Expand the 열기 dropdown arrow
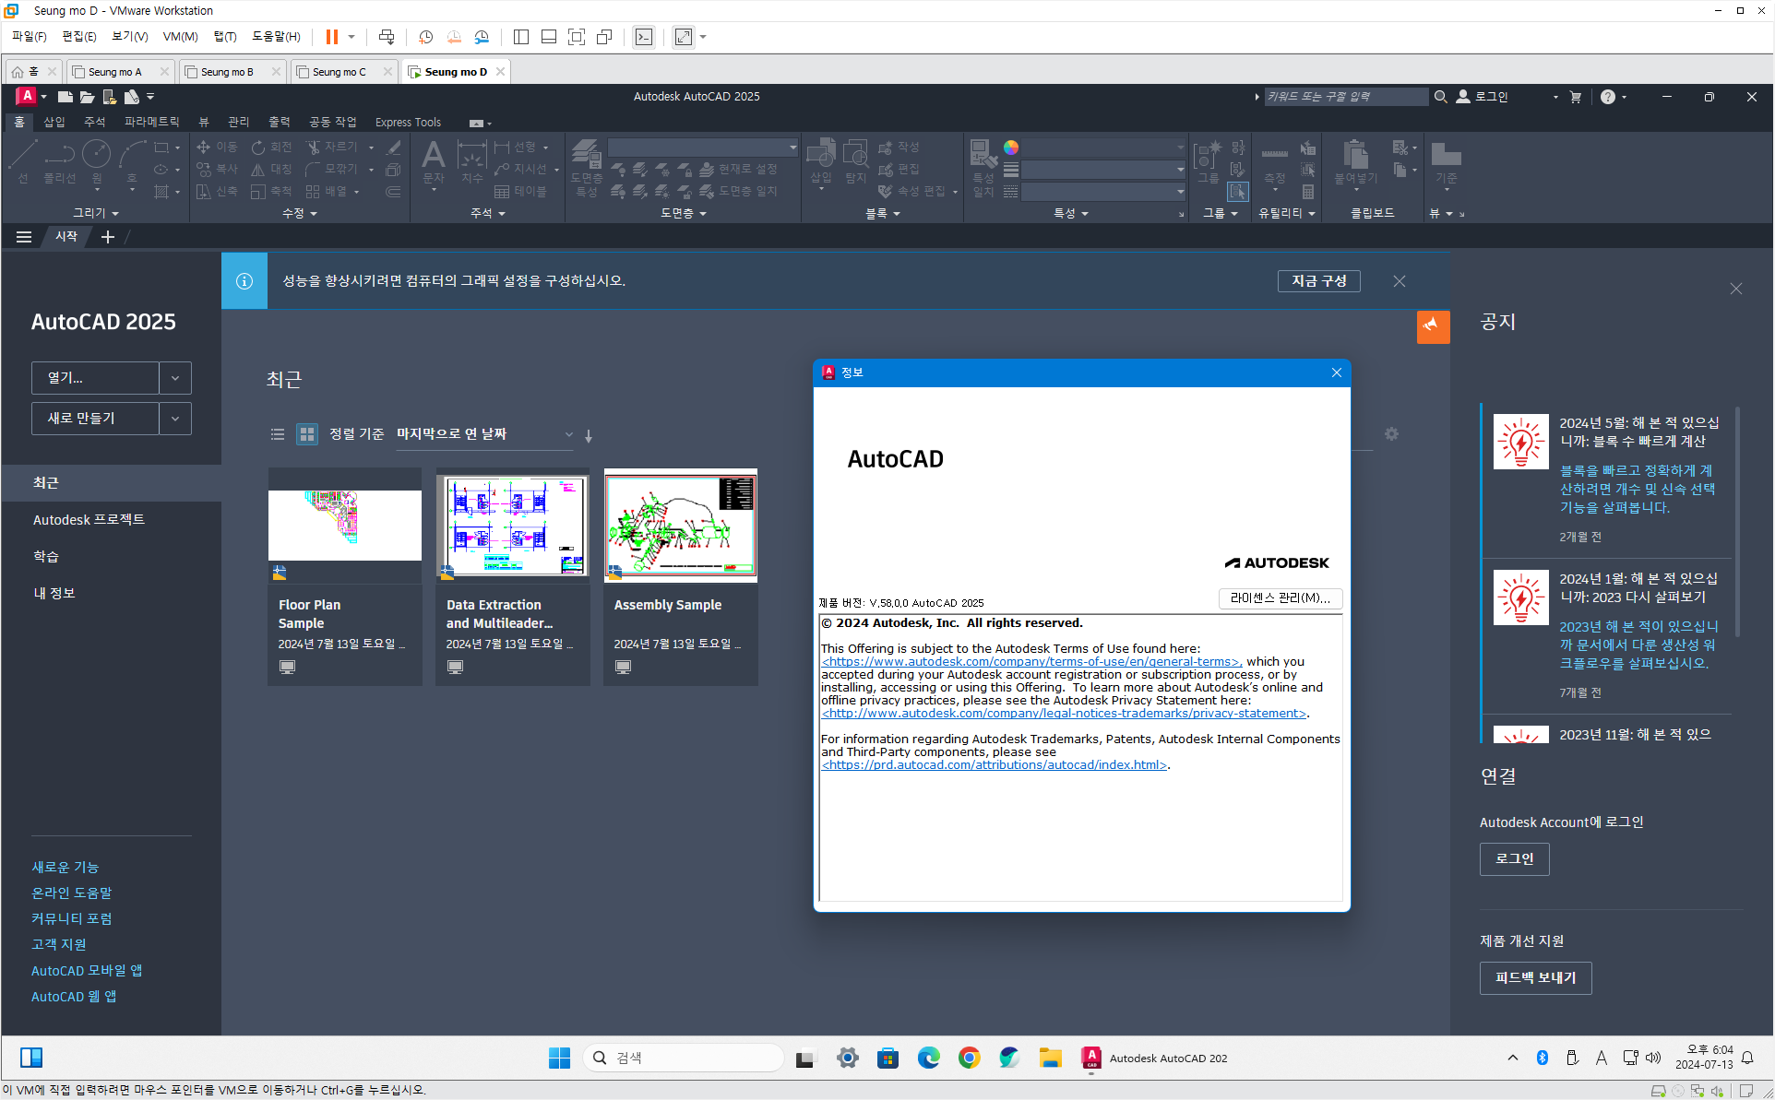 [175, 378]
